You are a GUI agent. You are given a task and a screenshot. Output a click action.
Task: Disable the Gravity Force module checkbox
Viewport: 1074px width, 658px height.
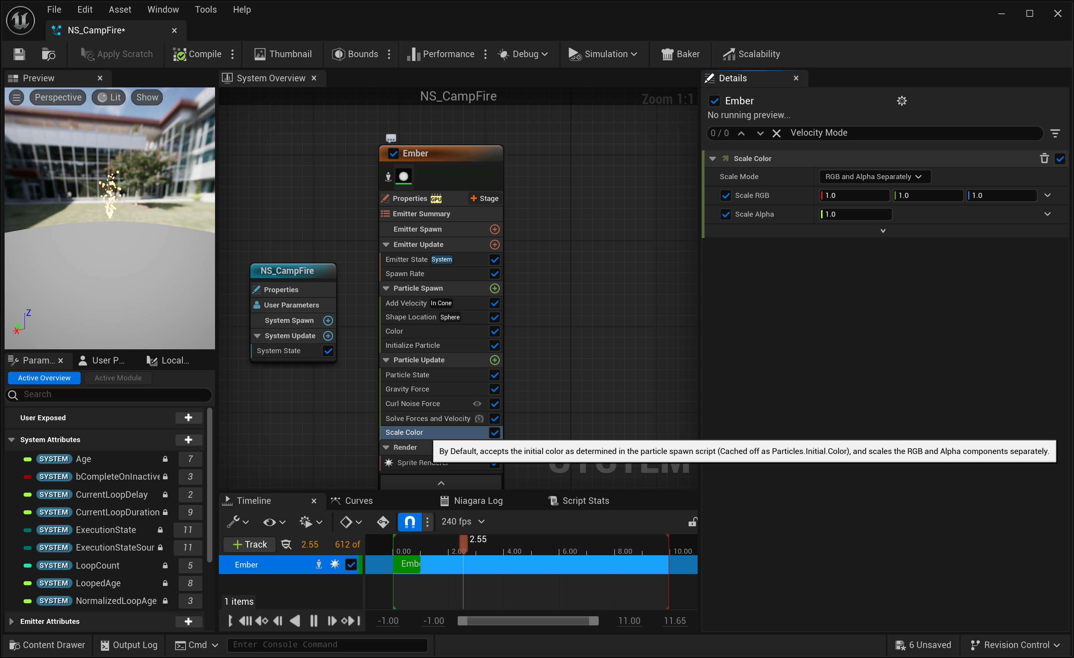pos(494,389)
